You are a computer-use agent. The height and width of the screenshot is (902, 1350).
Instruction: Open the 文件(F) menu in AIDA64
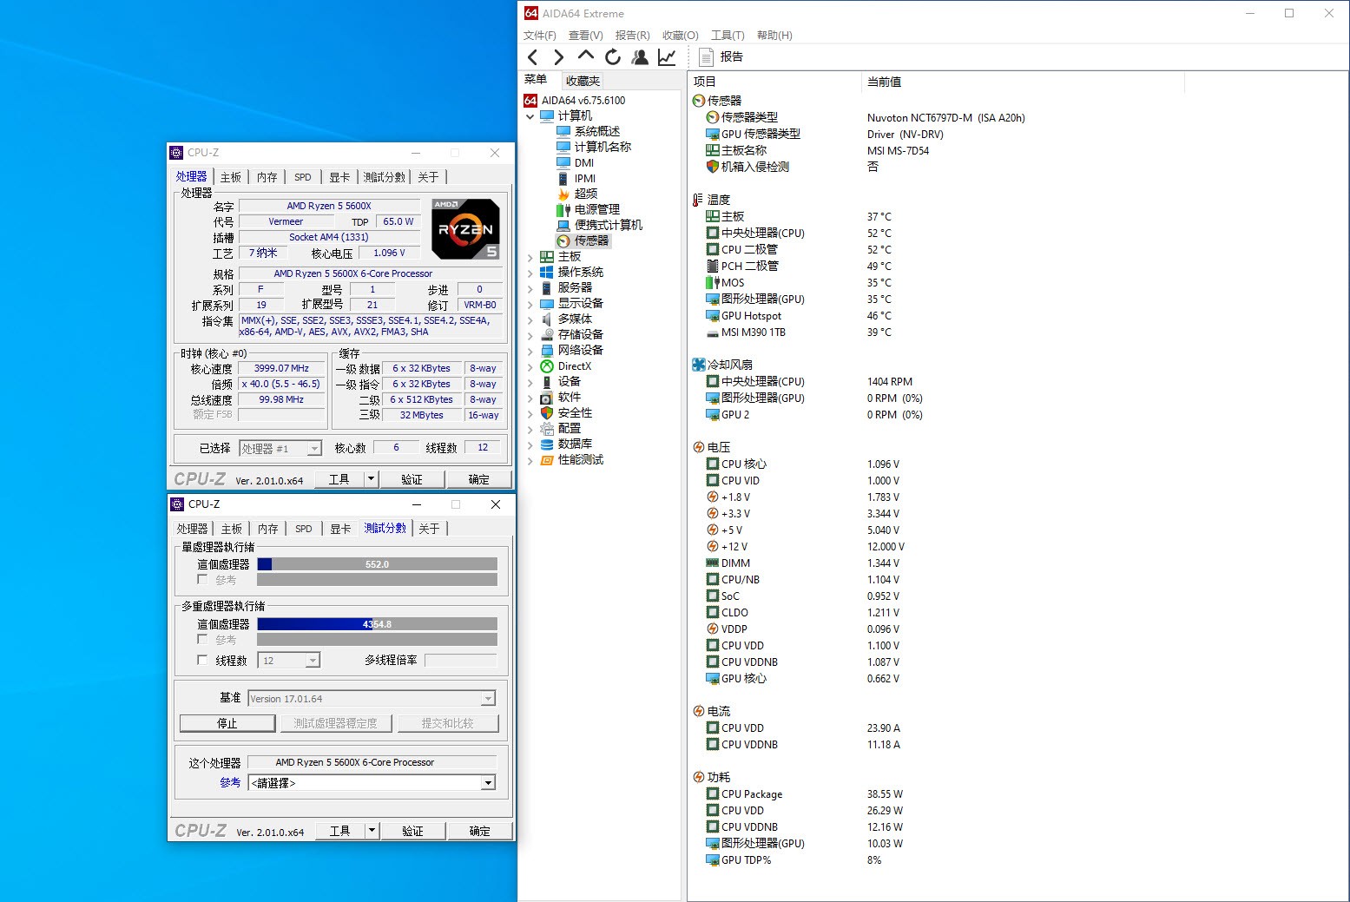539,35
